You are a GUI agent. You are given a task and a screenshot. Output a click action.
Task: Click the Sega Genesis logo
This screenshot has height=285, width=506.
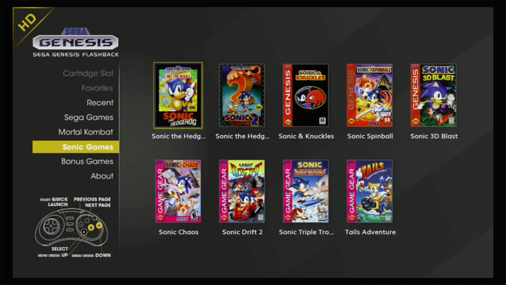pos(76,39)
